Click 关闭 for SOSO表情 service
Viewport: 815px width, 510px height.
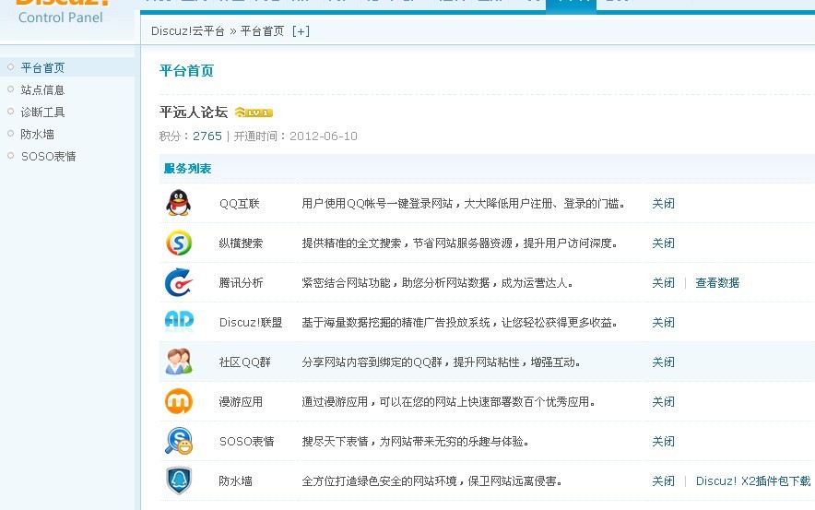[x=663, y=442]
